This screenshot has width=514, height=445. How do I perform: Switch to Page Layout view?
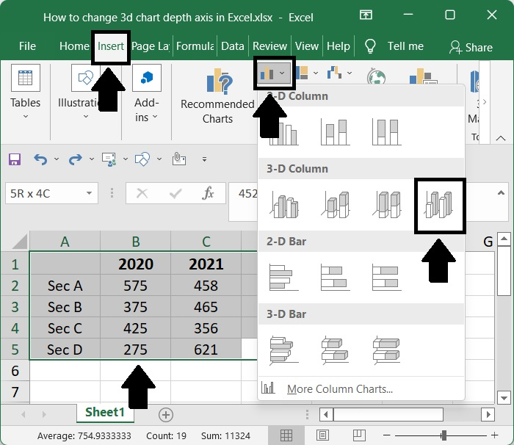click(x=322, y=435)
